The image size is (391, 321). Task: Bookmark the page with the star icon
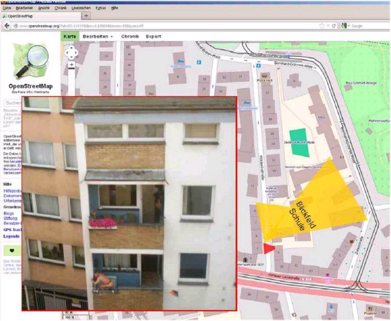[x=322, y=26]
